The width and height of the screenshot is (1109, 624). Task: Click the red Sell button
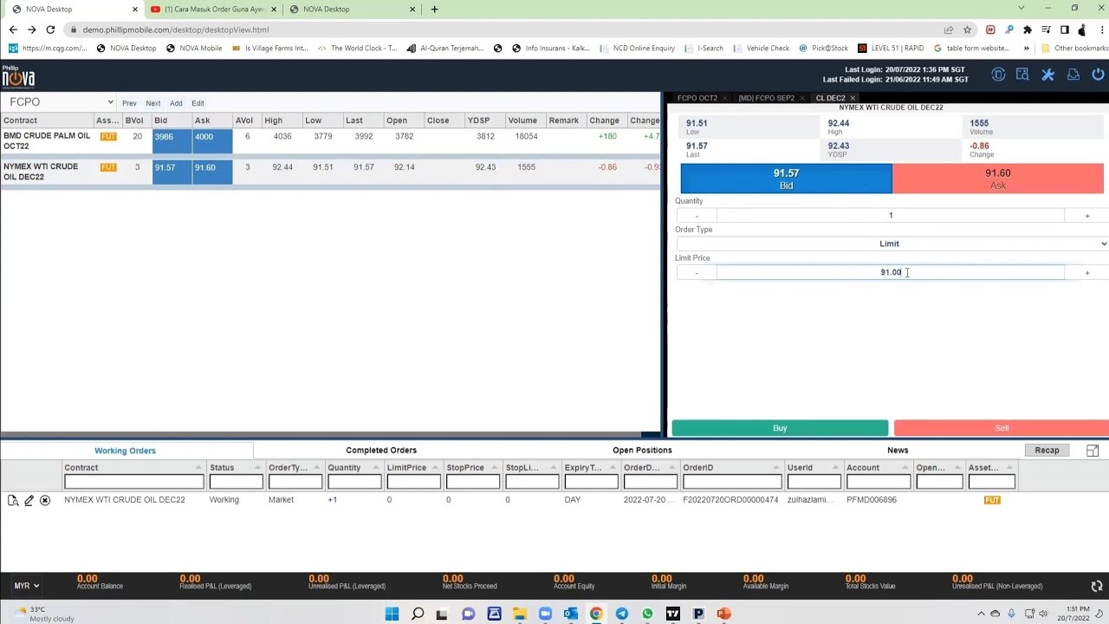[1002, 428]
